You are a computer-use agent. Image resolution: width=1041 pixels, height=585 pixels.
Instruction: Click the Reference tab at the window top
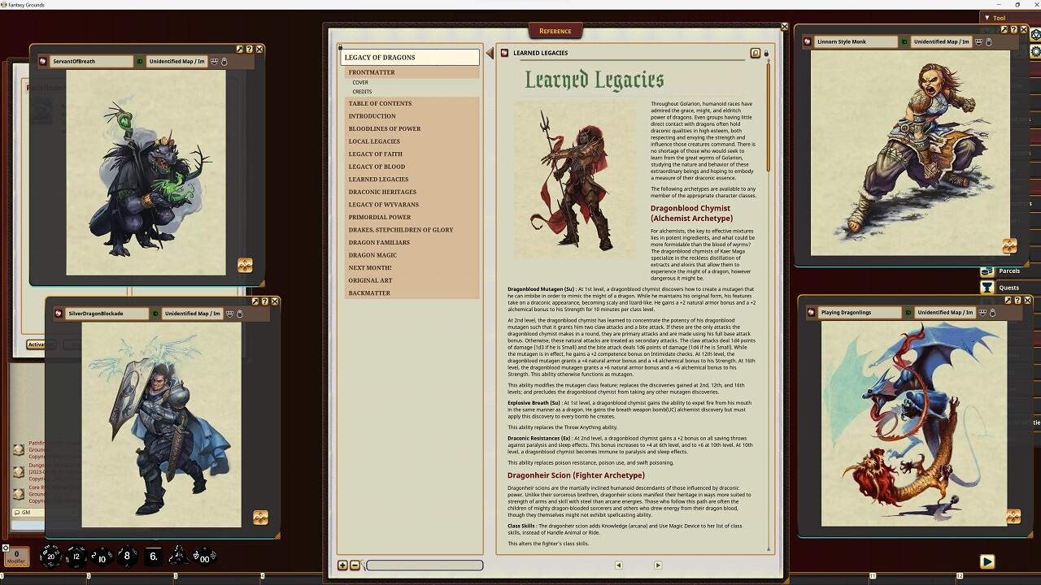555,30
